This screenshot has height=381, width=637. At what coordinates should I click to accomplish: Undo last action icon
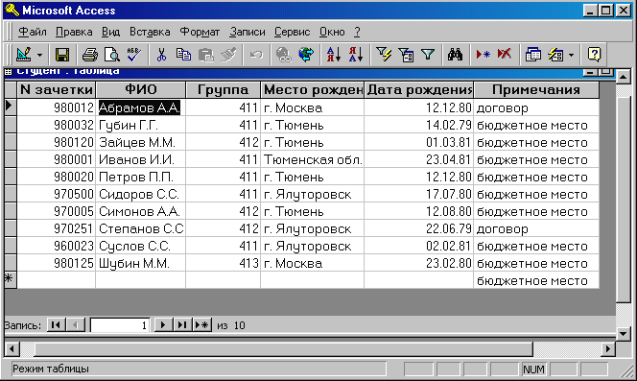tap(256, 55)
